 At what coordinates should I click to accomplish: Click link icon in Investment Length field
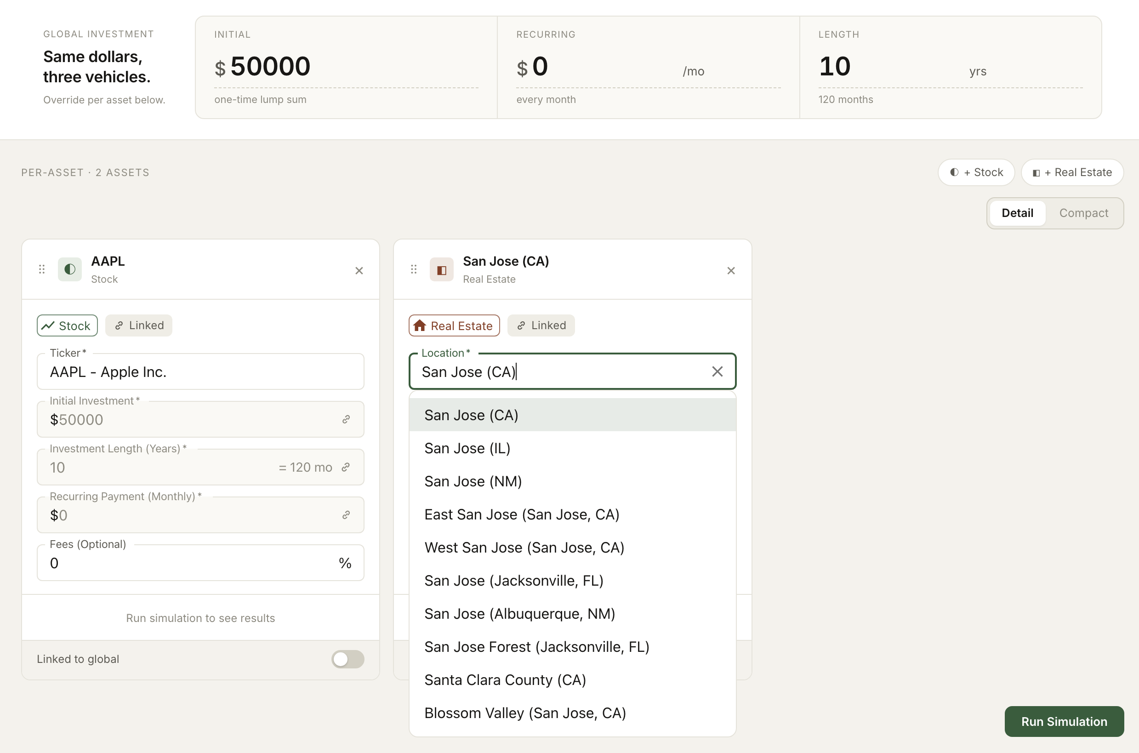click(346, 467)
